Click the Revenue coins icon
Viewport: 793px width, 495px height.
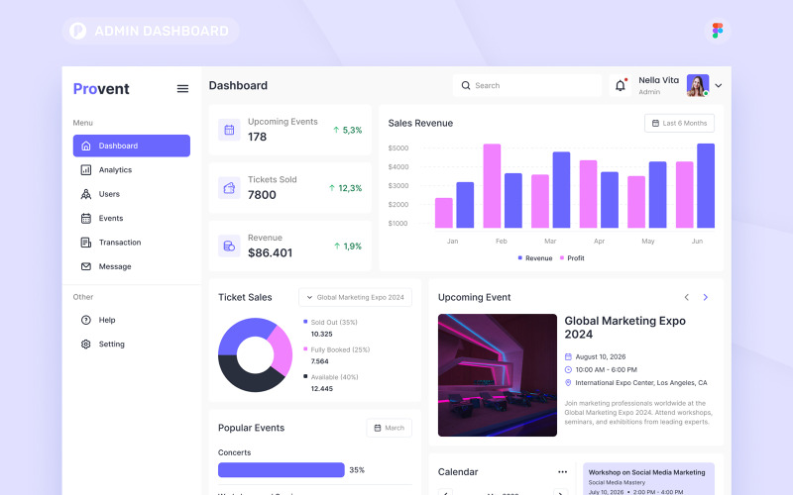[229, 246]
